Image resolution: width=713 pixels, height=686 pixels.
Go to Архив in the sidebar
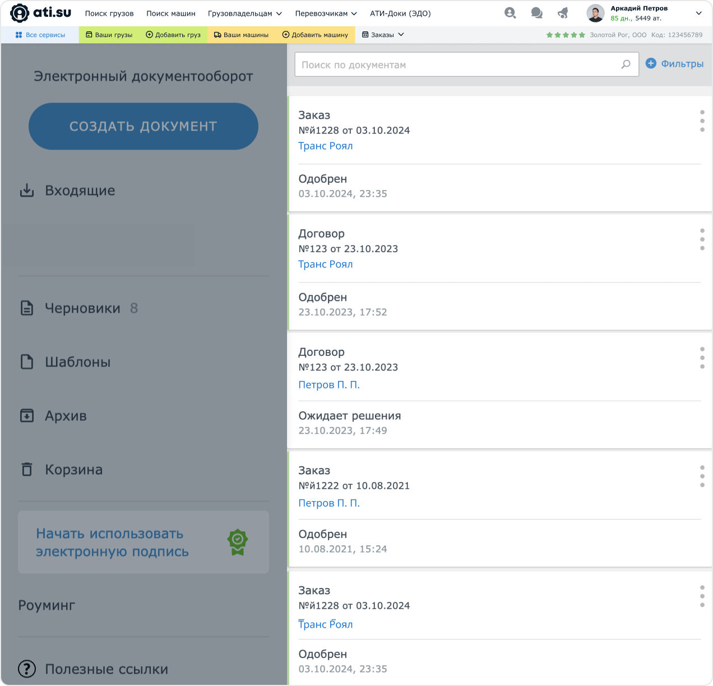coord(66,416)
